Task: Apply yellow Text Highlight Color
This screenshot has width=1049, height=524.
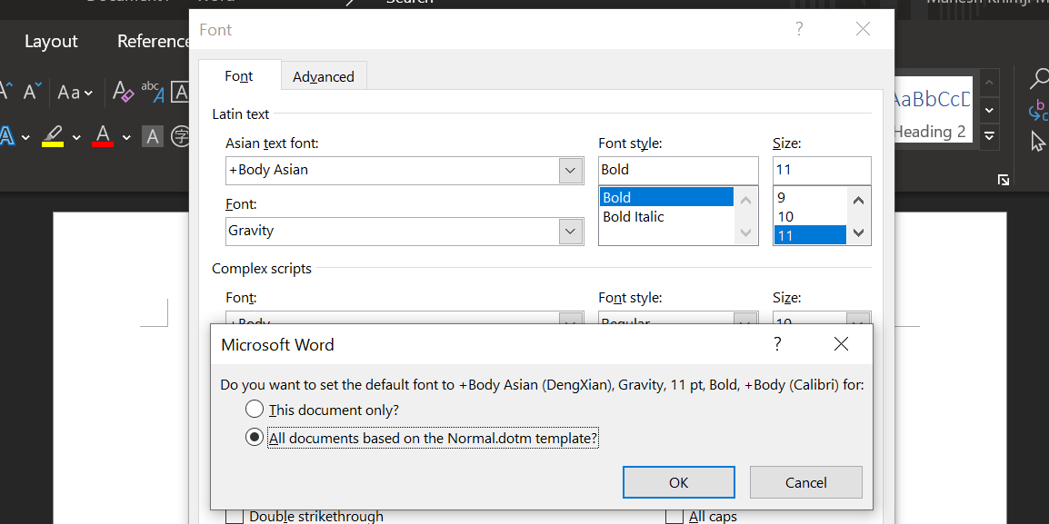Action: (52, 136)
